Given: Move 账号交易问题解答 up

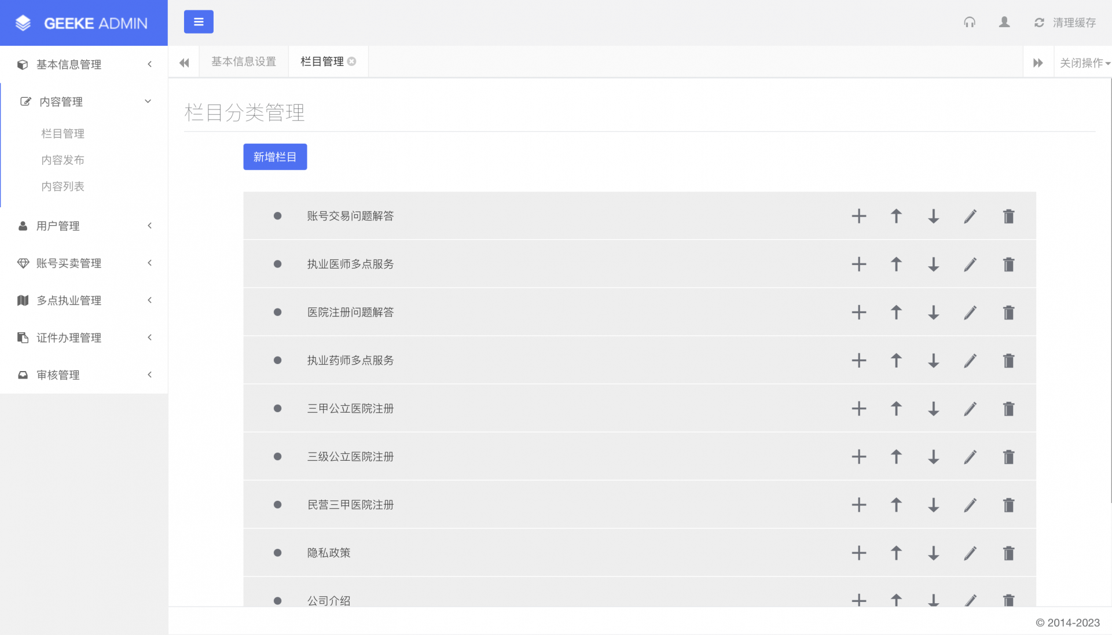Looking at the screenshot, I should [x=896, y=216].
